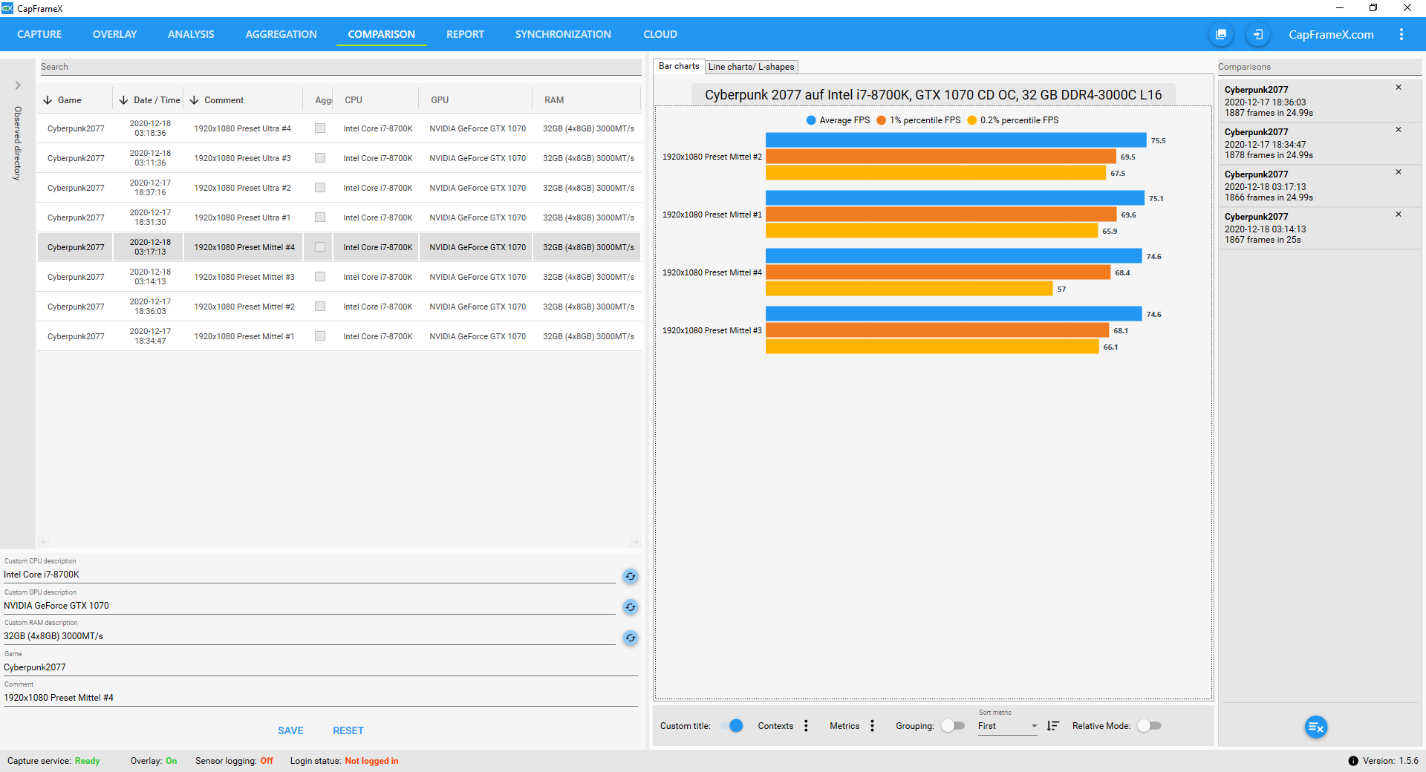1426x772 pixels.
Task: Check aggregation box for Preset Mittel #2
Action: tap(320, 307)
